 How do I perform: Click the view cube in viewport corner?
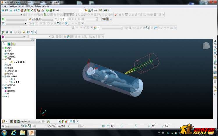click(x=206, y=46)
